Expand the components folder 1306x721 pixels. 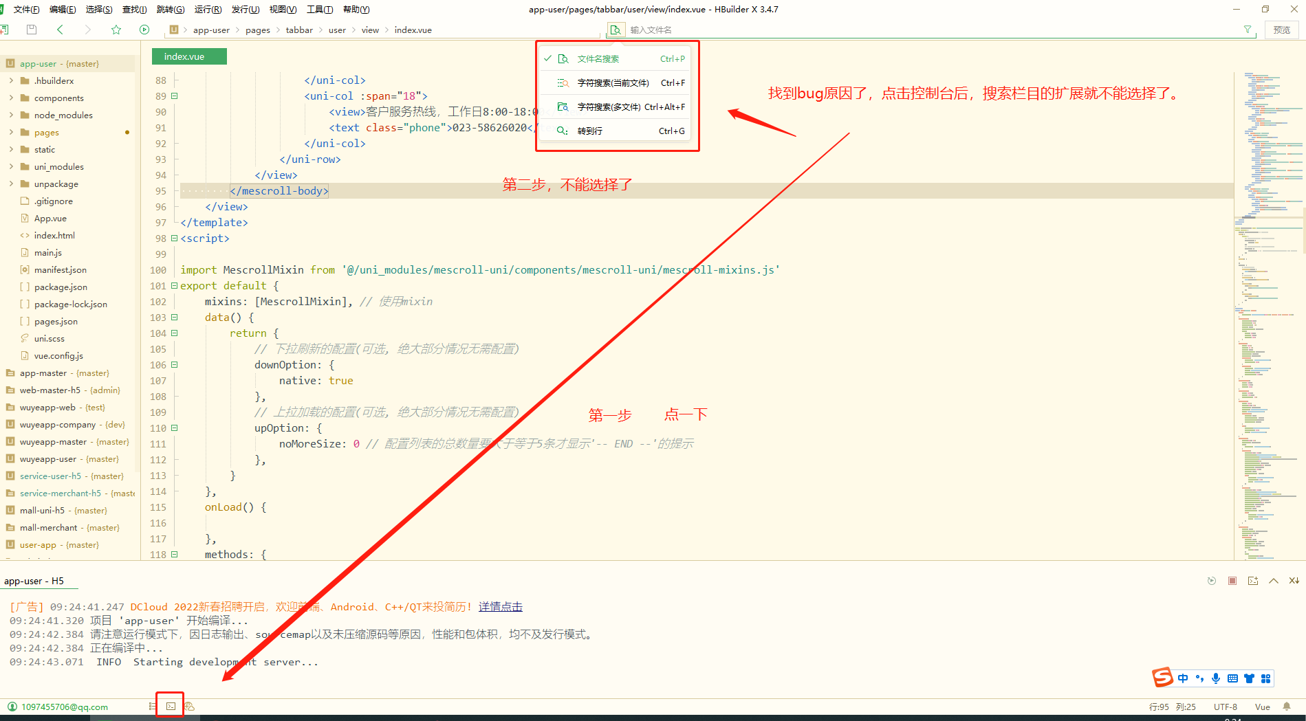[x=11, y=98]
